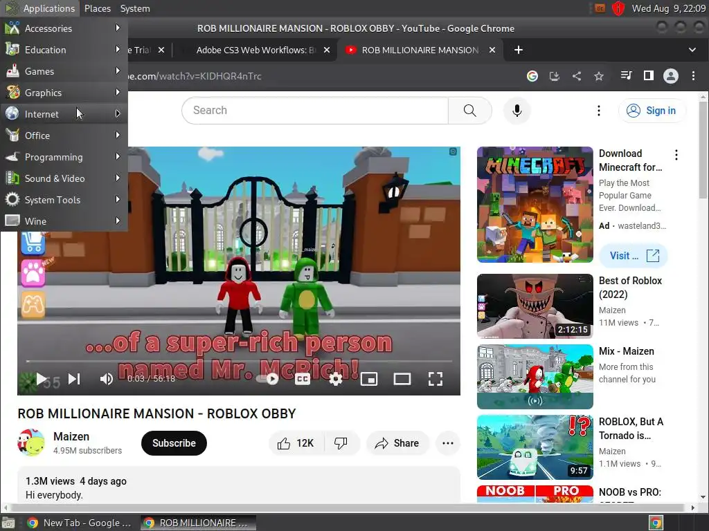Open the Mix - Maizen playlist thumbnail
Screen dimensions: 709x531
coord(535,377)
